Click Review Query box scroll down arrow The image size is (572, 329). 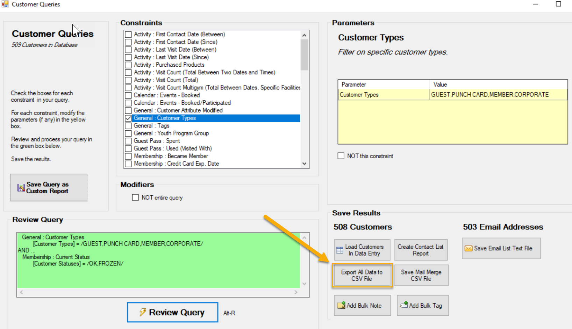[304, 284]
